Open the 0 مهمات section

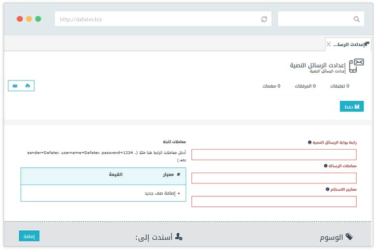point(271,86)
